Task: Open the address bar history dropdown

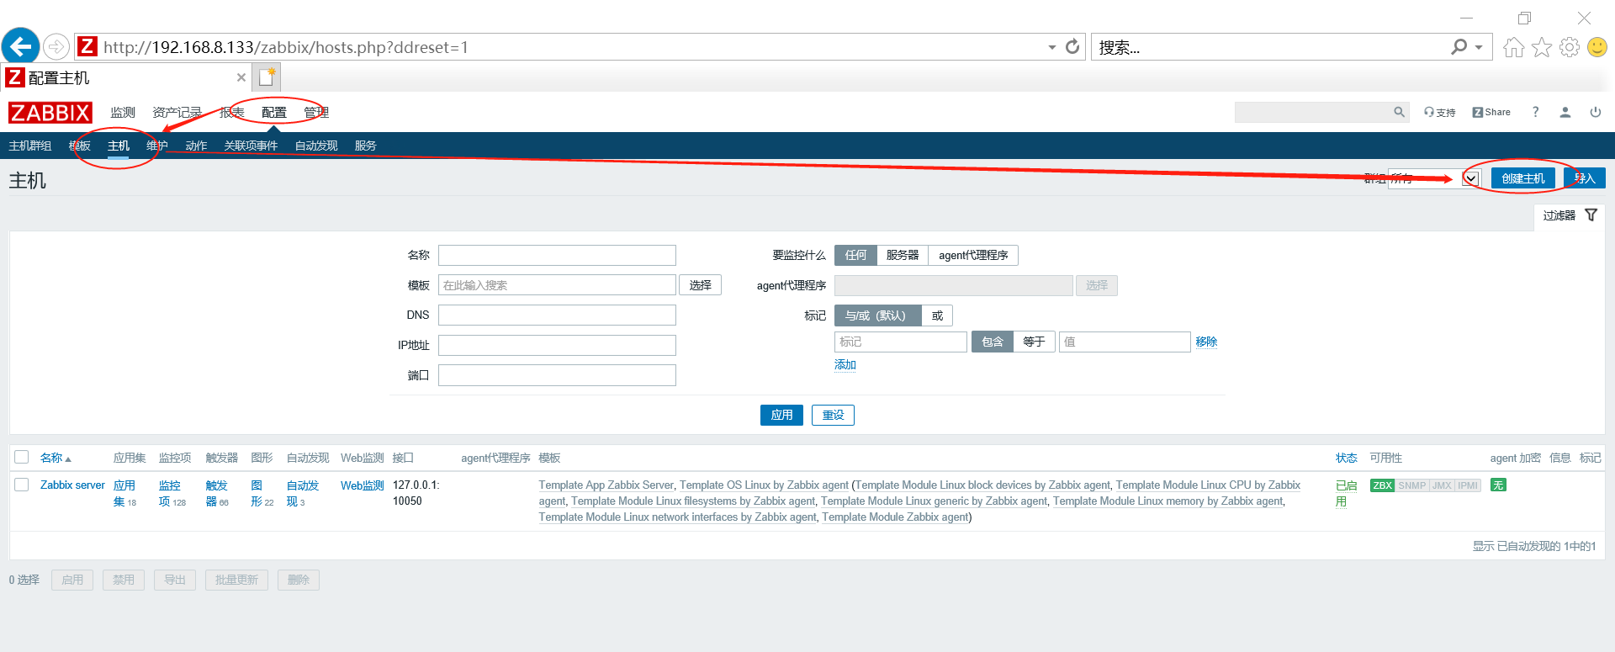Action: coord(1051,47)
